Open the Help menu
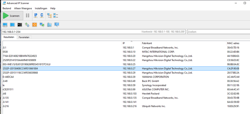Screen dimensions: 250x114 [x=53, y=8]
